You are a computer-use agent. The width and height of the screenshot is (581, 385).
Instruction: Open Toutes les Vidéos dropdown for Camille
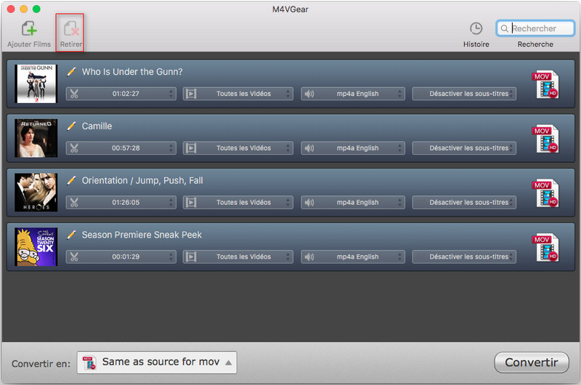(238, 148)
